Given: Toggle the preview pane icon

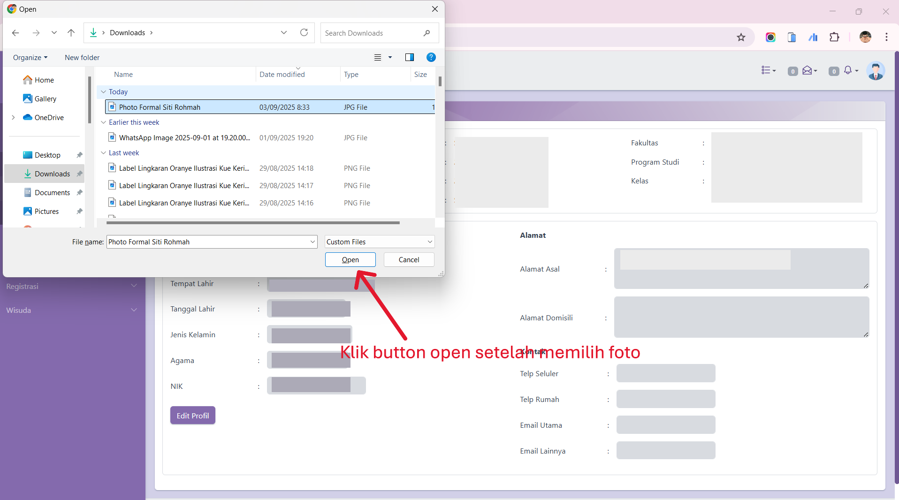Looking at the screenshot, I should pos(409,57).
